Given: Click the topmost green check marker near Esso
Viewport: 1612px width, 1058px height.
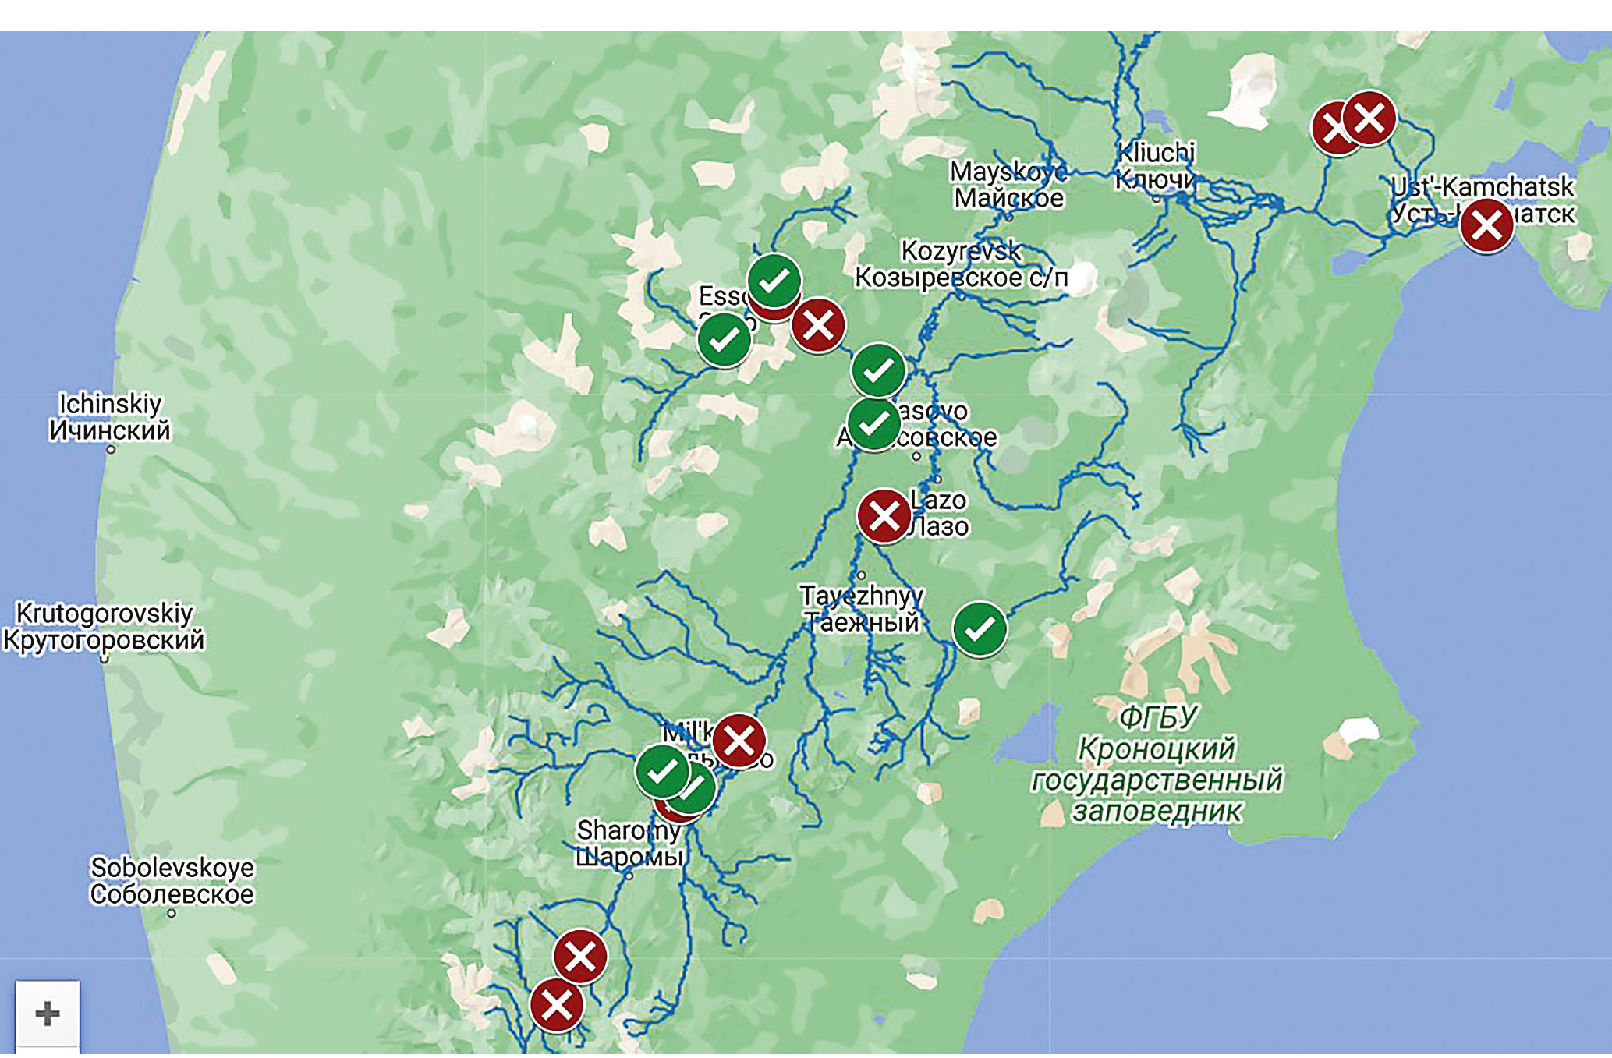Looking at the screenshot, I should click(x=774, y=281).
